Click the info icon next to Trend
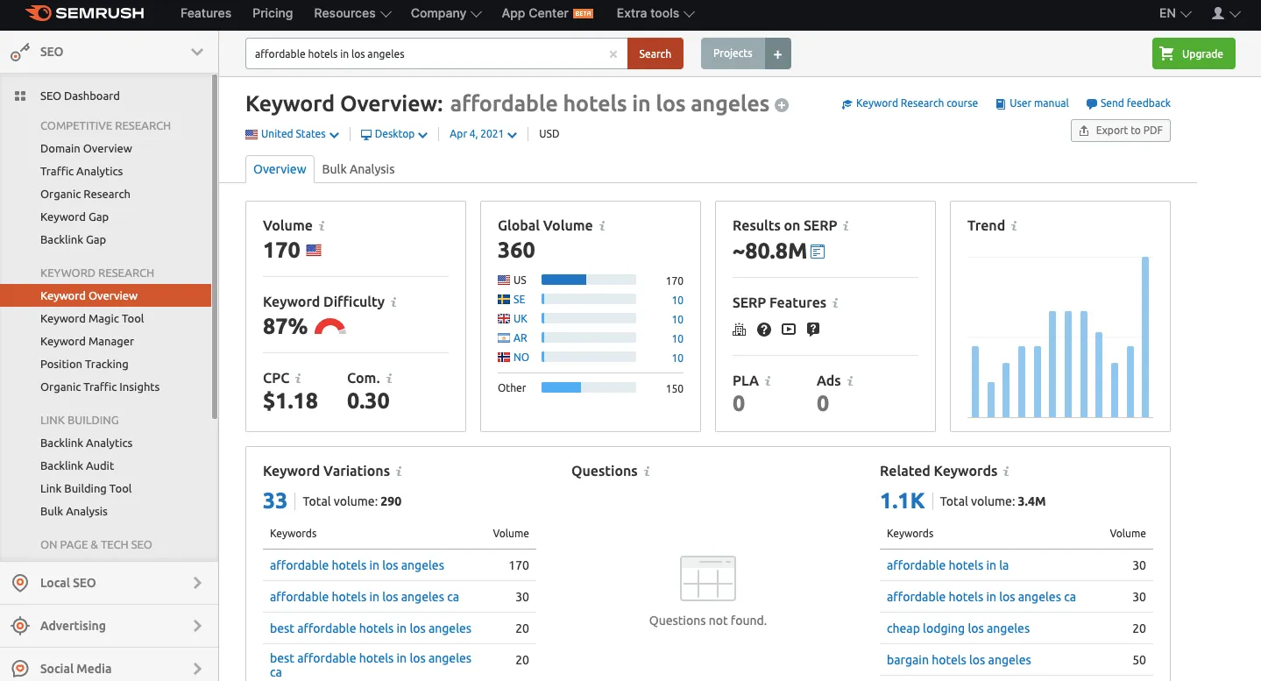This screenshot has height=681, width=1261. click(1014, 226)
